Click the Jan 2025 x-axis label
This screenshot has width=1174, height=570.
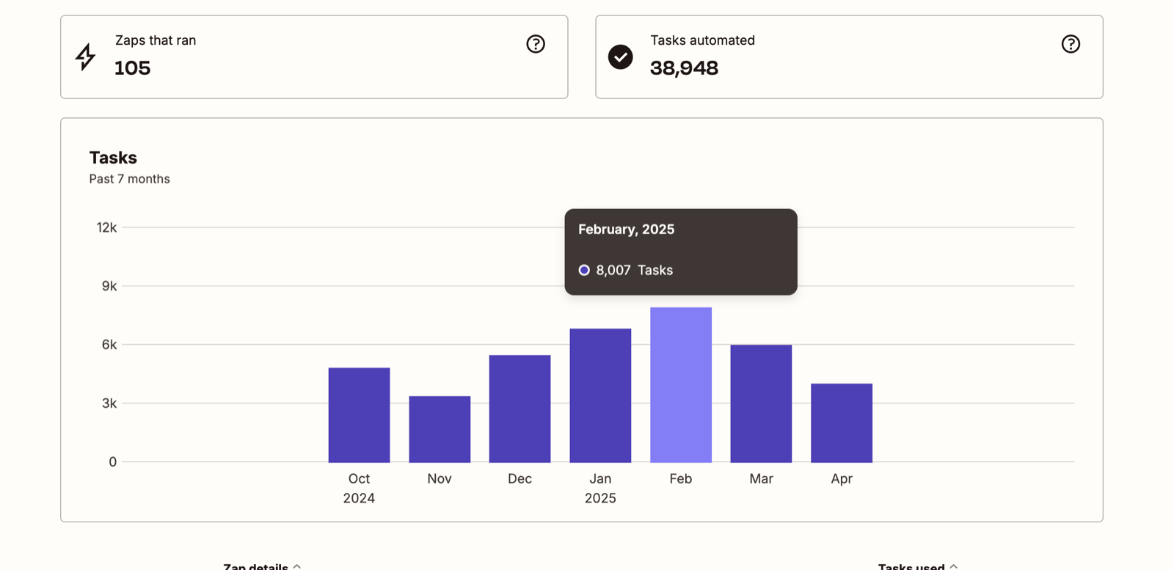(600, 488)
